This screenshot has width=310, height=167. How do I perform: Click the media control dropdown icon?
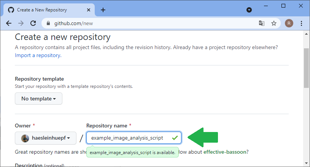pos(249,10)
